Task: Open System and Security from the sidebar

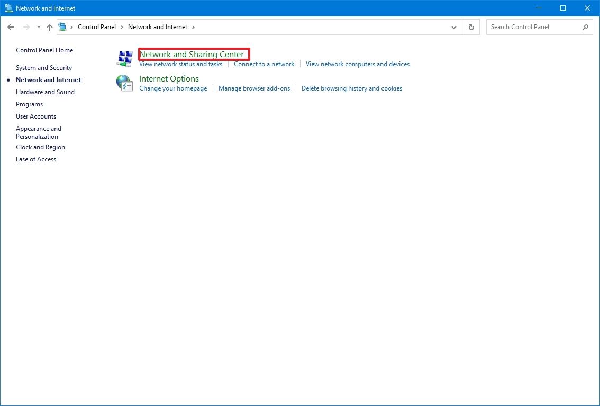Action: [44, 67]
